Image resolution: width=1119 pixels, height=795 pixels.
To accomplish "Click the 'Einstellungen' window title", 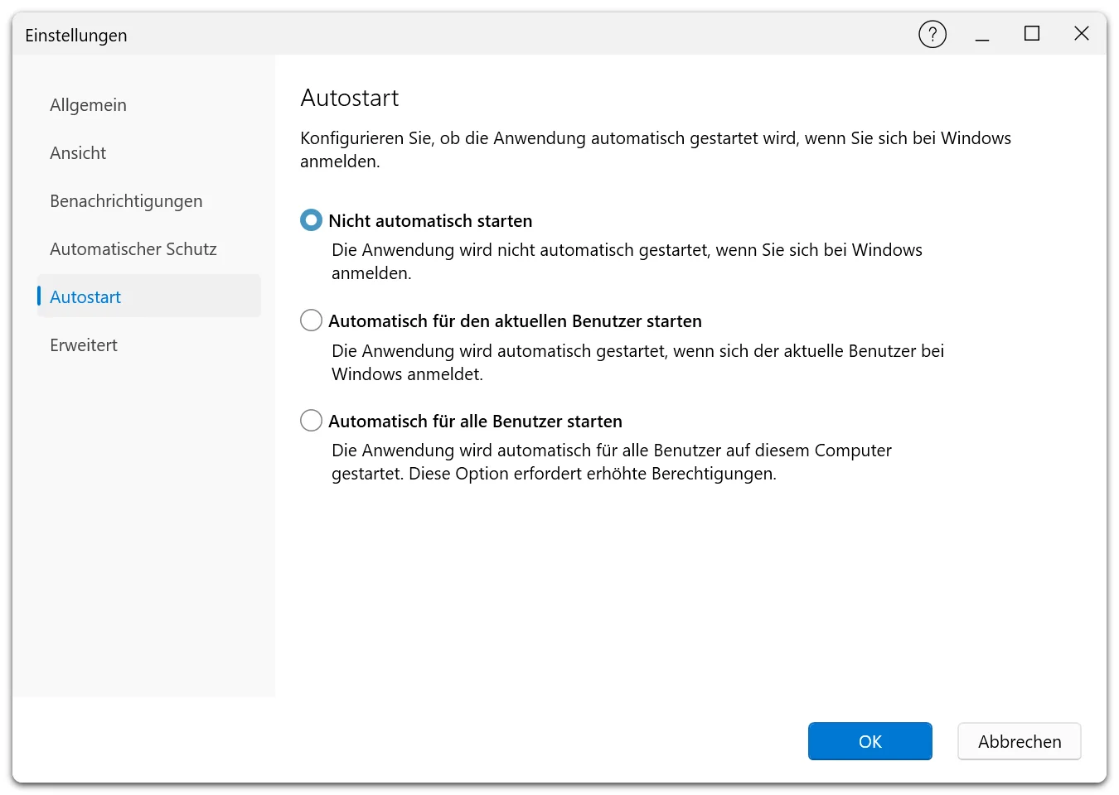I will tap(76, 36).
